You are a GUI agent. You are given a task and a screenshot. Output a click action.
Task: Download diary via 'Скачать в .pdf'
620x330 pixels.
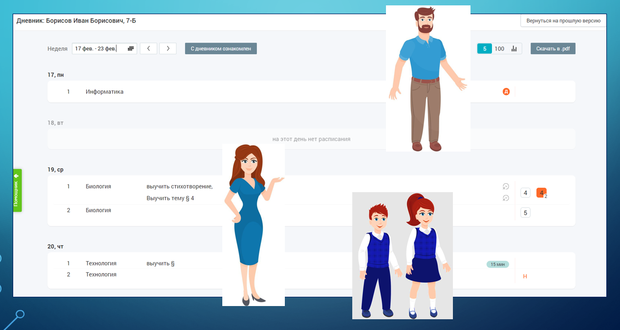[x=553, y=49]
